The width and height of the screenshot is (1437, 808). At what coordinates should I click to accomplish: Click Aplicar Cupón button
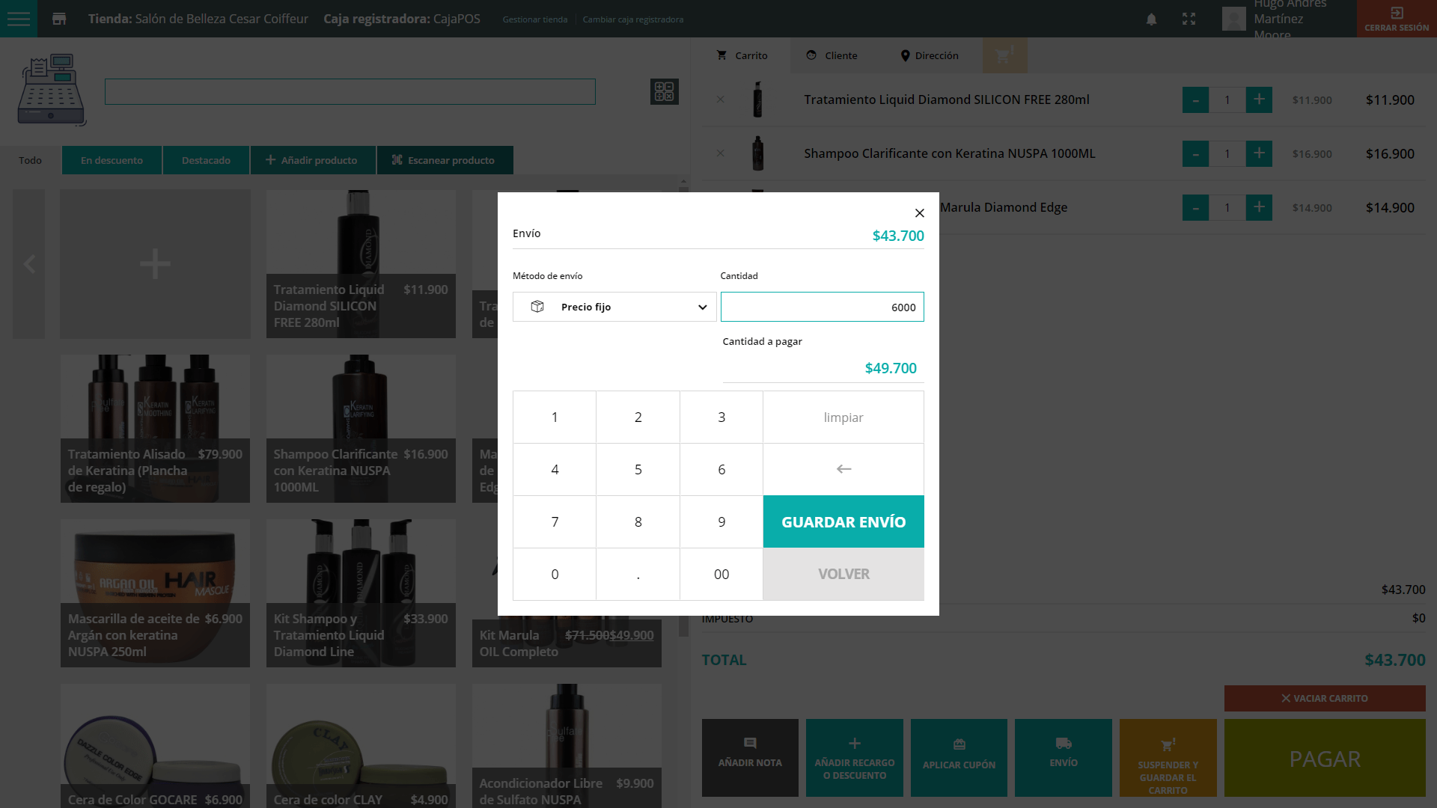tap(959, 758)
